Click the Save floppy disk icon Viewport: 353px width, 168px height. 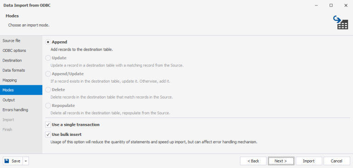pos(7,161)
